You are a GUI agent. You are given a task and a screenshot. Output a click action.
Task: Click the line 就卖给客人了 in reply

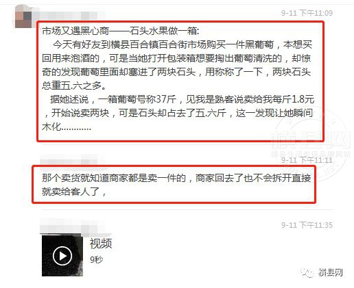pos(74,192)
